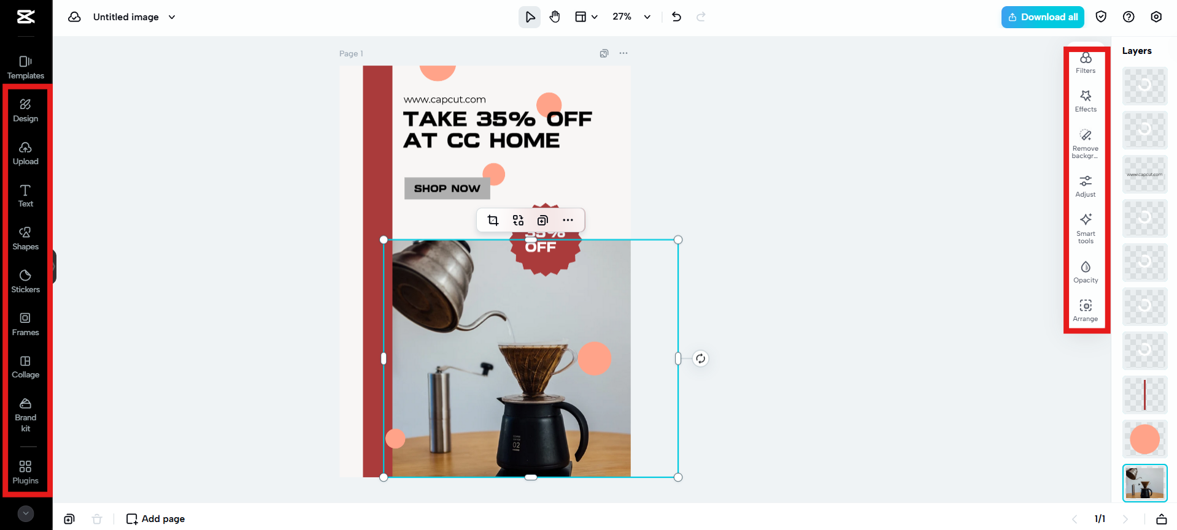Image resolution: width=1177 pixels, height=530 pixels.
Task: Open the Templates panel
Action: coord(26,67)
